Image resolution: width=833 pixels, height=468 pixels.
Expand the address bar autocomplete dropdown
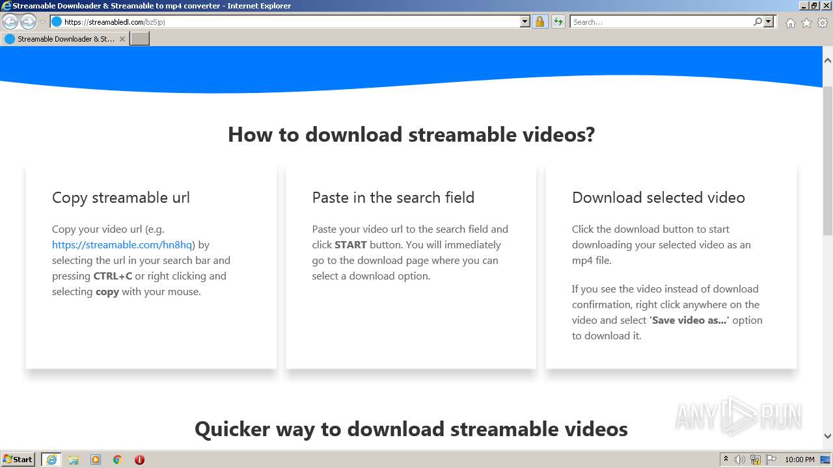coord(525,21)
